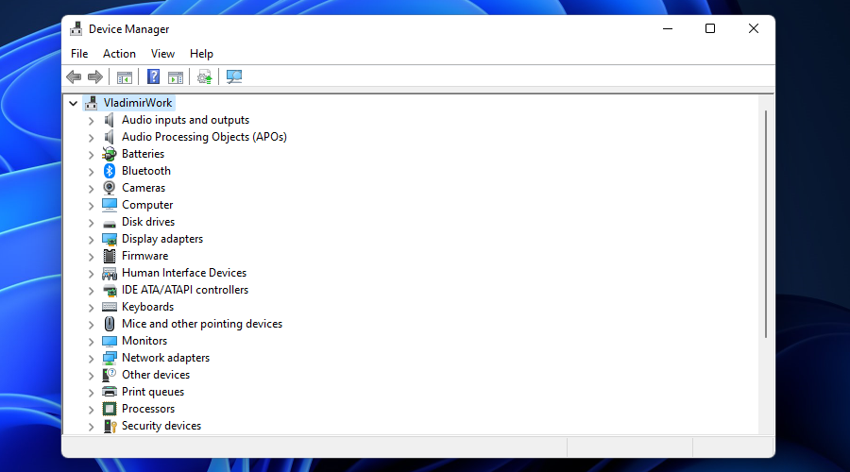850x472 pixels.
Task: Expand the Other devices category
Action: click(x=91, y=375)
